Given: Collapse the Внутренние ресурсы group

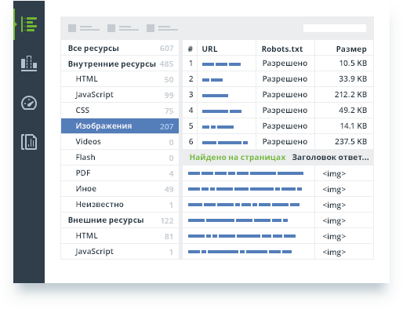Looking at the screenshot, I should [x=120, y=64].
